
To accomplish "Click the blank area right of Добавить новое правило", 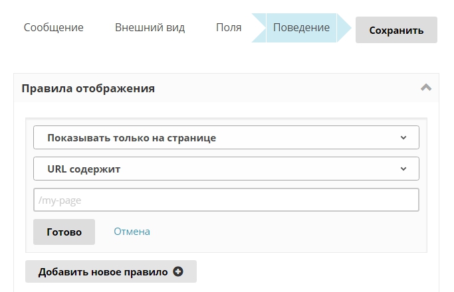I will pos(312,271).
